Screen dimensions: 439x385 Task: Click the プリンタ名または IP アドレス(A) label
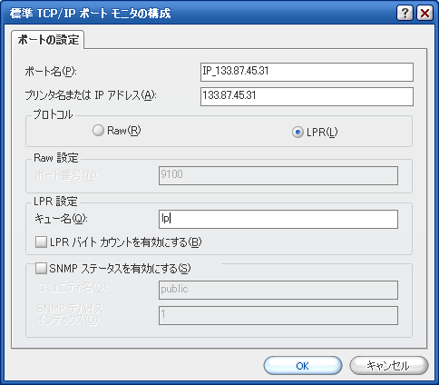[x=91, y=95]
